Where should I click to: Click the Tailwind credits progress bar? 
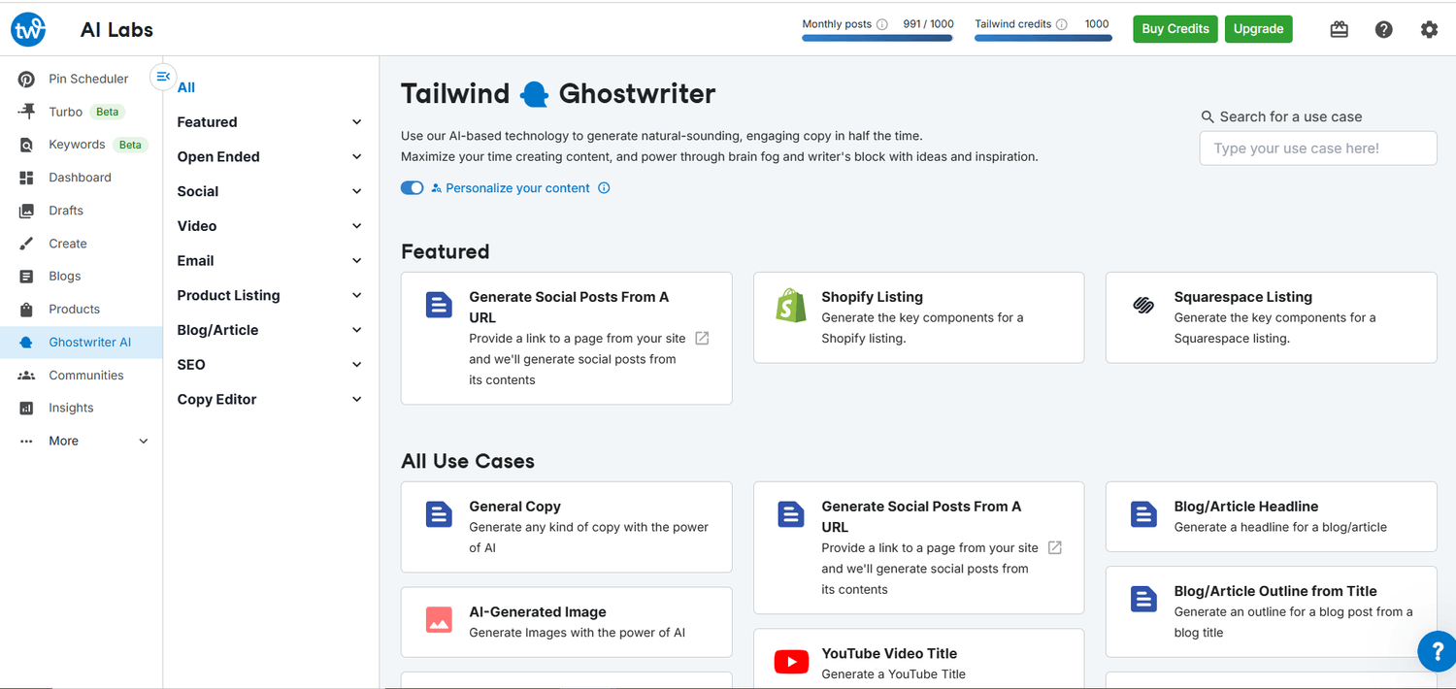1042,39
